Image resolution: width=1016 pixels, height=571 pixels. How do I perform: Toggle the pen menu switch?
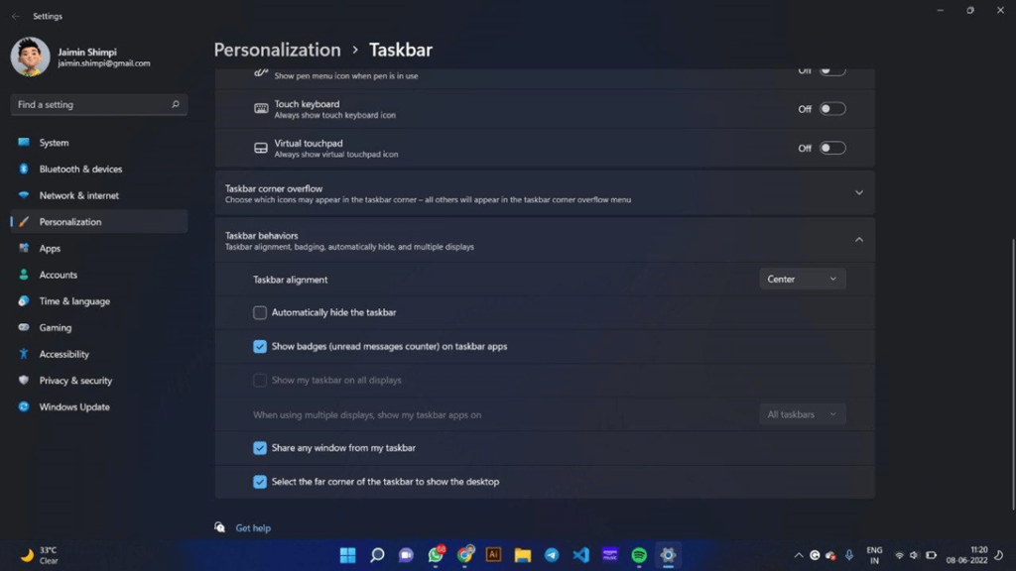pyautogui.click(x=832, y=70)
